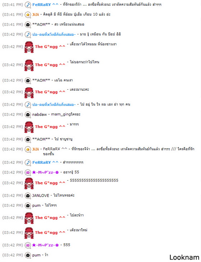The width and height of the screenshot is (201, 262).
Task: Click the skull icon next to JANLOVE
Action: click(x=28, y=196)
